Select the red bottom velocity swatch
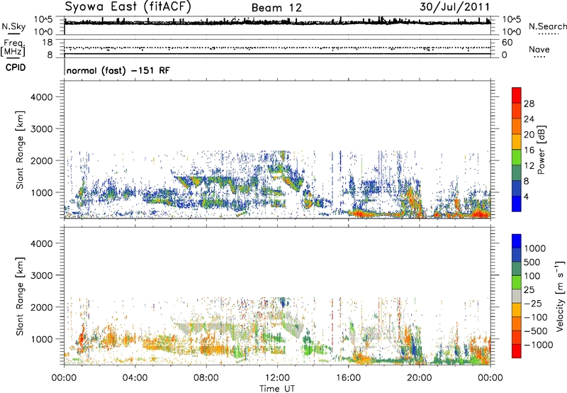The height and width of the screenshot is (393, 567). (x=517, y=351)
